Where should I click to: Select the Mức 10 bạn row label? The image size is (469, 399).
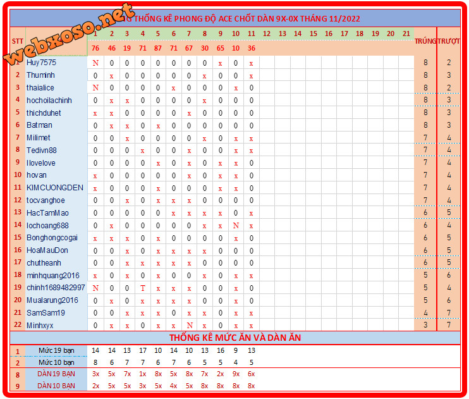coord(56,362)
